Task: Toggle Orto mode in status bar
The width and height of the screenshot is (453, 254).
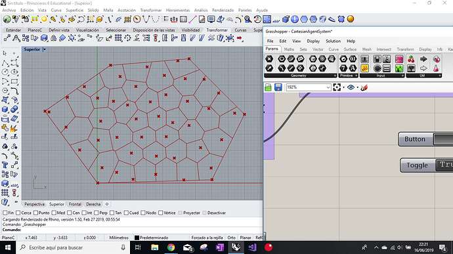Action: [231, 238]
